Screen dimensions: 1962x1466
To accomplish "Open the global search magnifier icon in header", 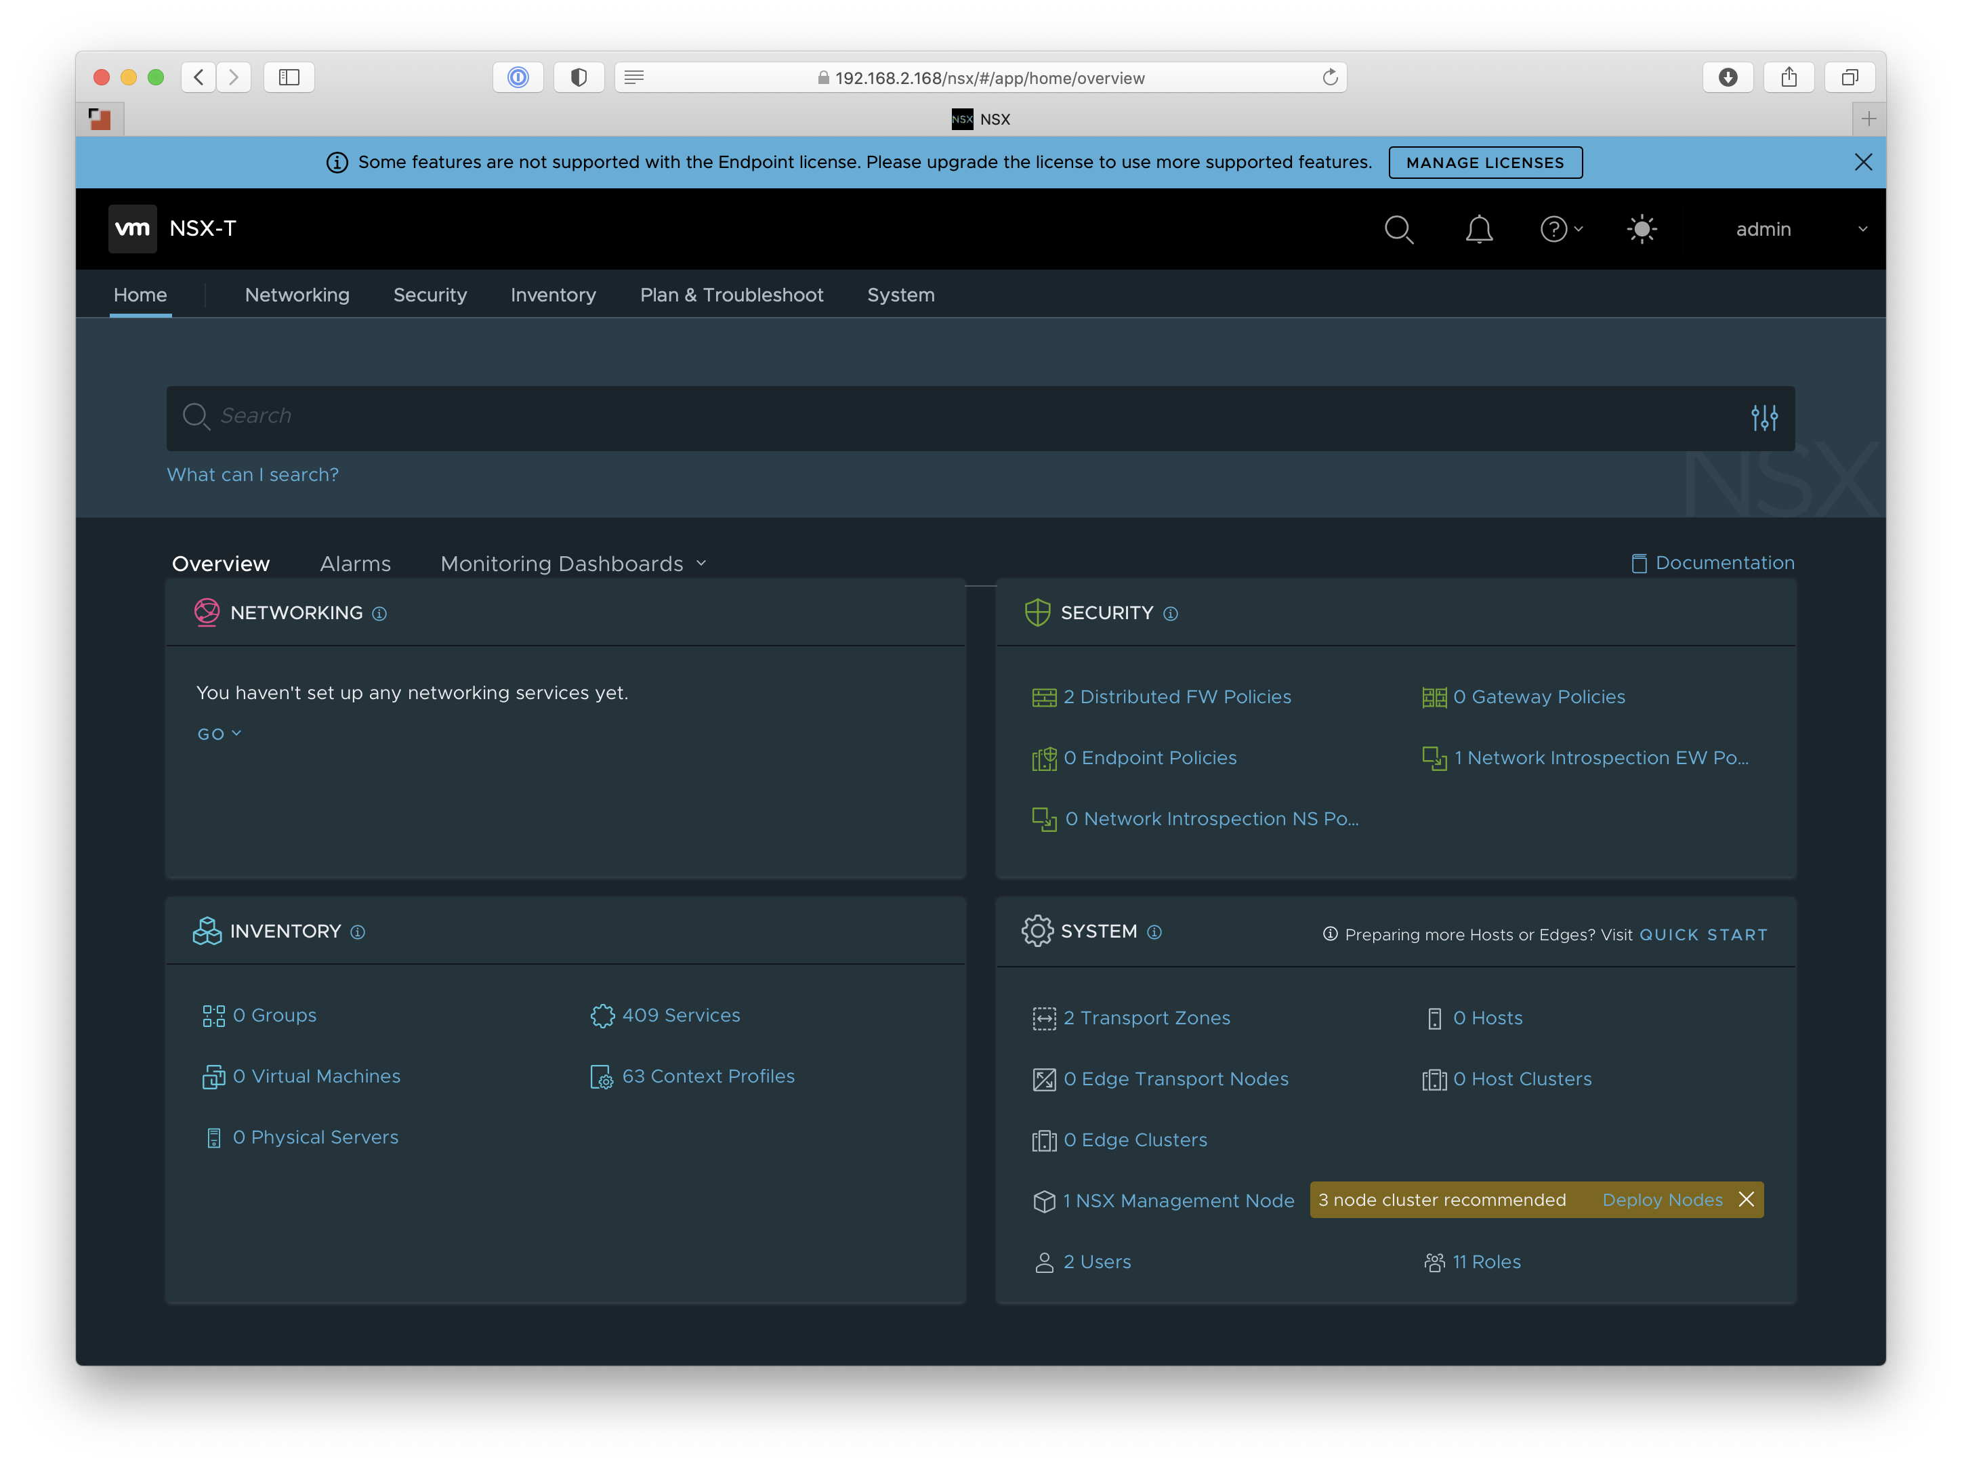I will click(x=1399, y=230).
